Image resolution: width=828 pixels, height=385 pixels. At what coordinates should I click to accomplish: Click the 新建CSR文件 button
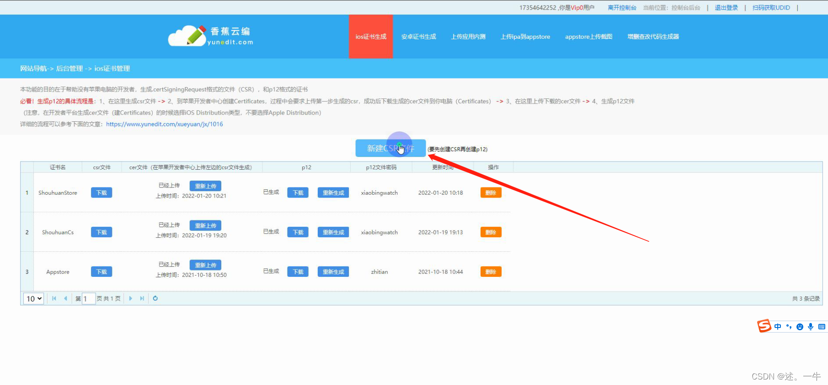pyautogui.click(x=390, y=148)
